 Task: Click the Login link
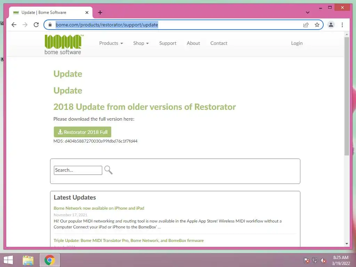click(297, 43)
